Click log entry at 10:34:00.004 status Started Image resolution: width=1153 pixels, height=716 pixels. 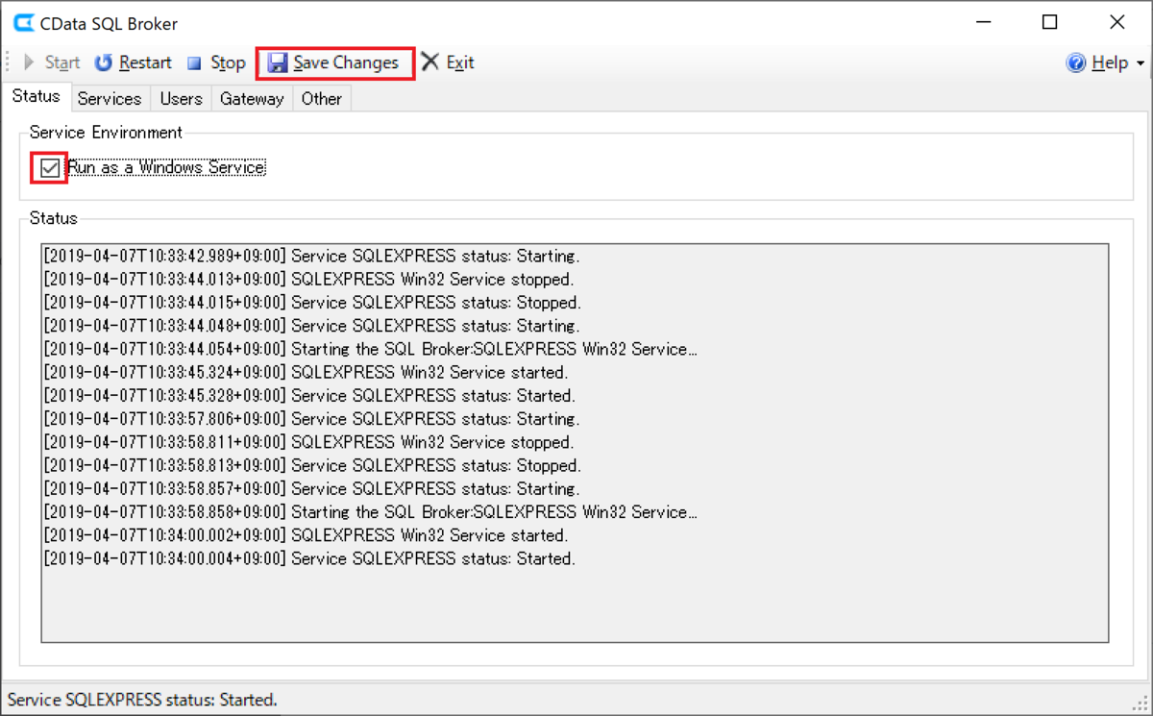(x=309, y=558)
